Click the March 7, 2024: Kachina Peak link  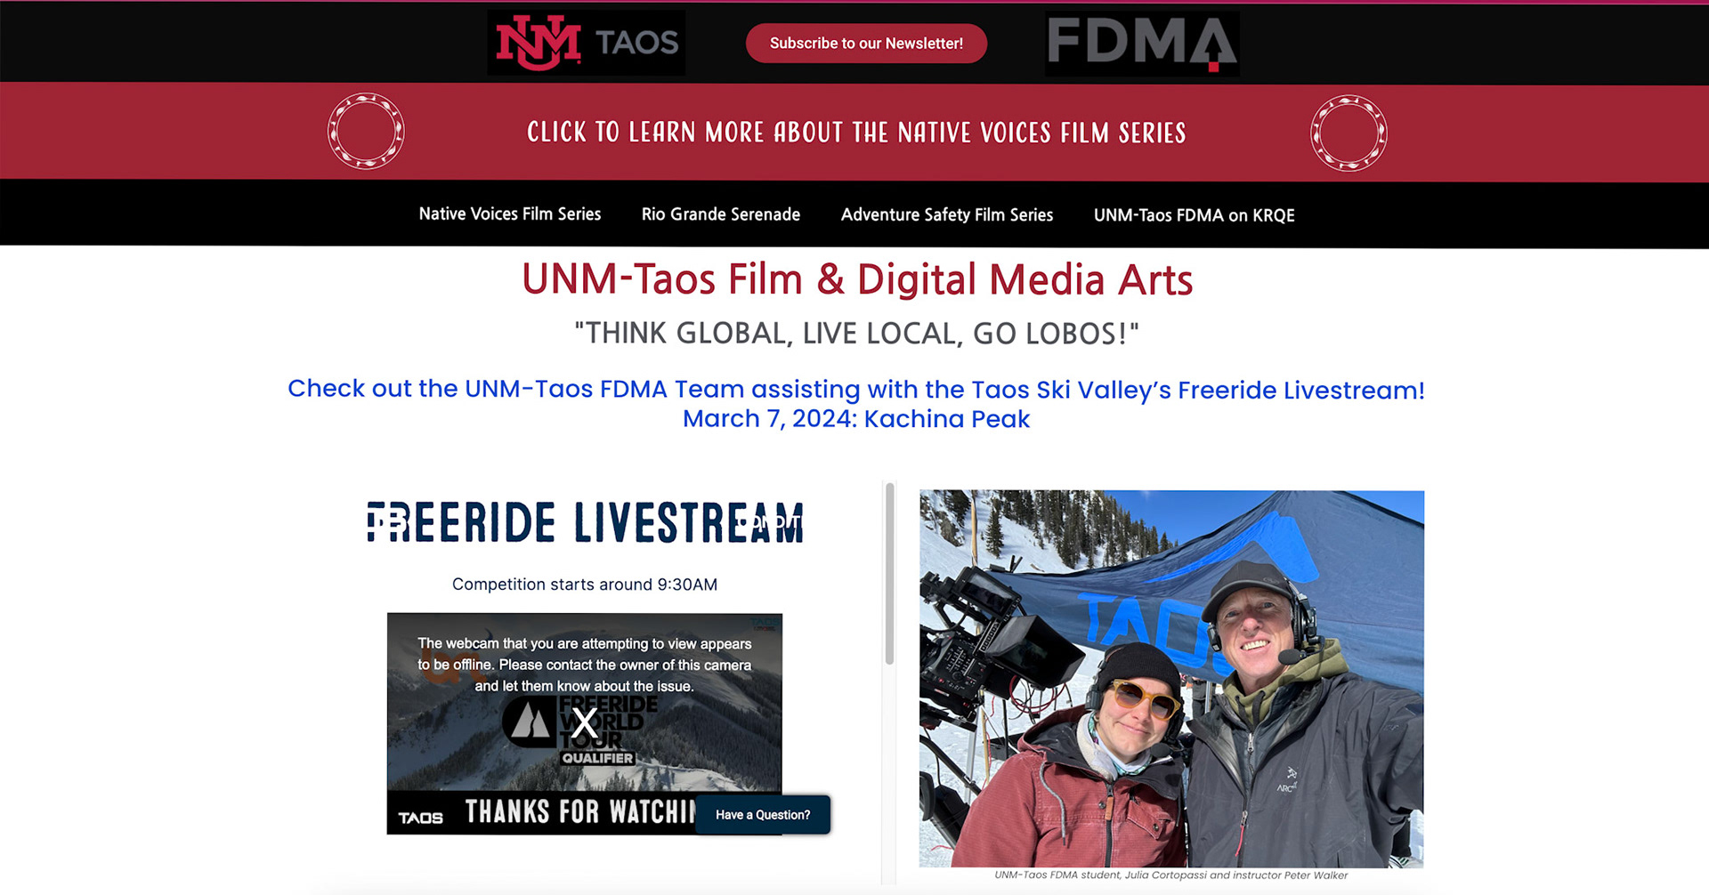pyautogui.click(x=856, y=419)
